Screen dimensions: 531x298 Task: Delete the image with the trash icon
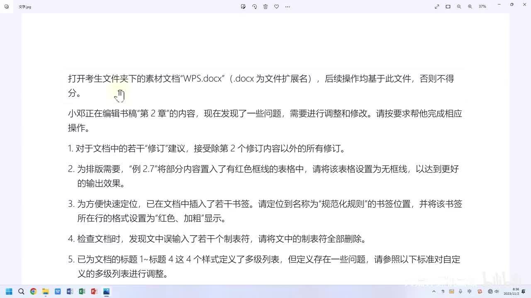point(265,7)
